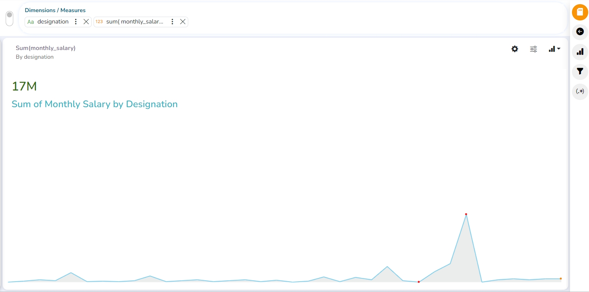Click the lowest point red marker
This screenshot has height=292, width=589.
419,282
